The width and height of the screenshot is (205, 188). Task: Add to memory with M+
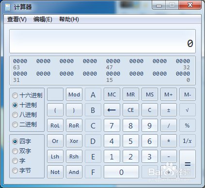(x=169, y=94)
